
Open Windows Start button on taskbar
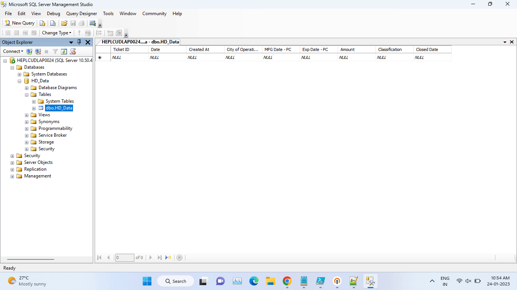pos(147,281)
